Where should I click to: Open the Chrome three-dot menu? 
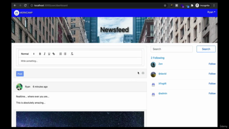tap(214, 5)
